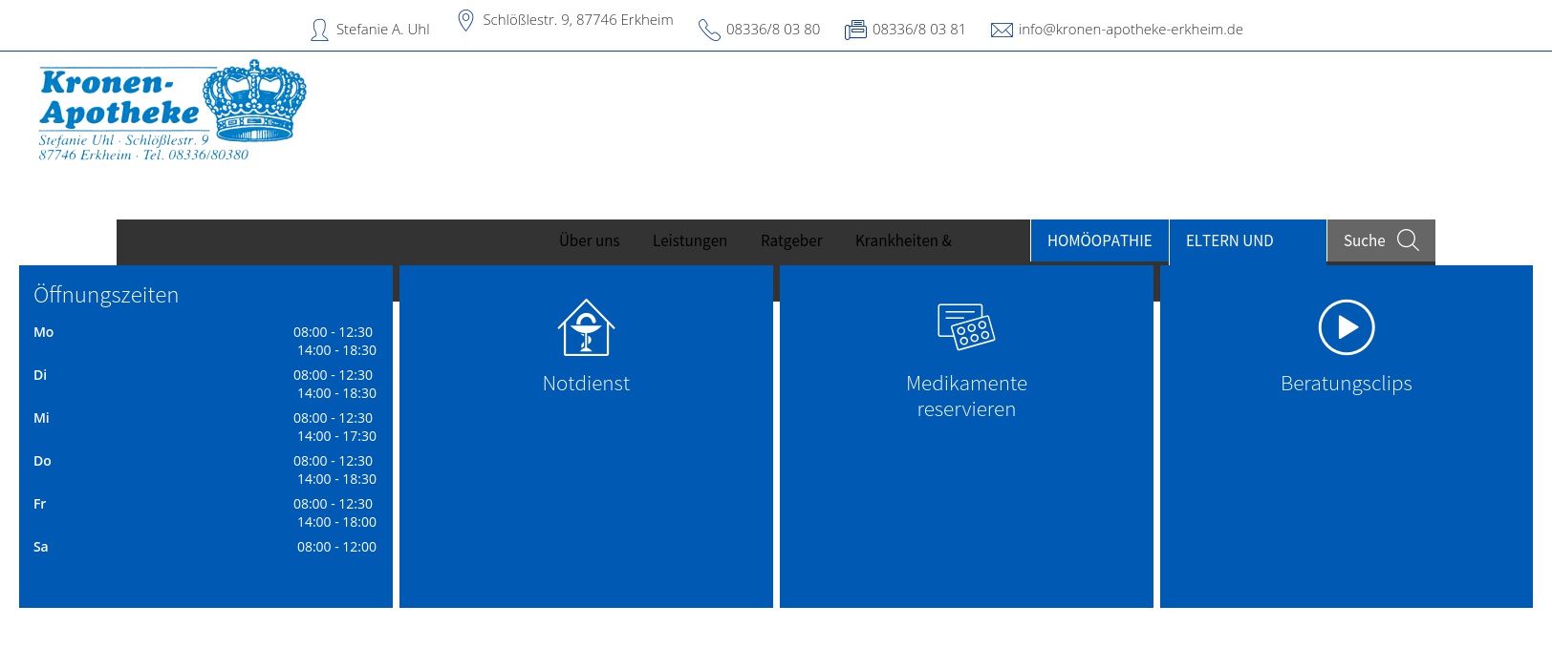Open the Kronen-Apotheke crown logo

point(172,111)
